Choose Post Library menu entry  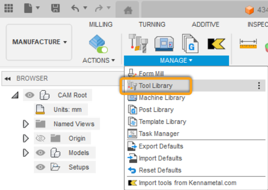point(156,109)
